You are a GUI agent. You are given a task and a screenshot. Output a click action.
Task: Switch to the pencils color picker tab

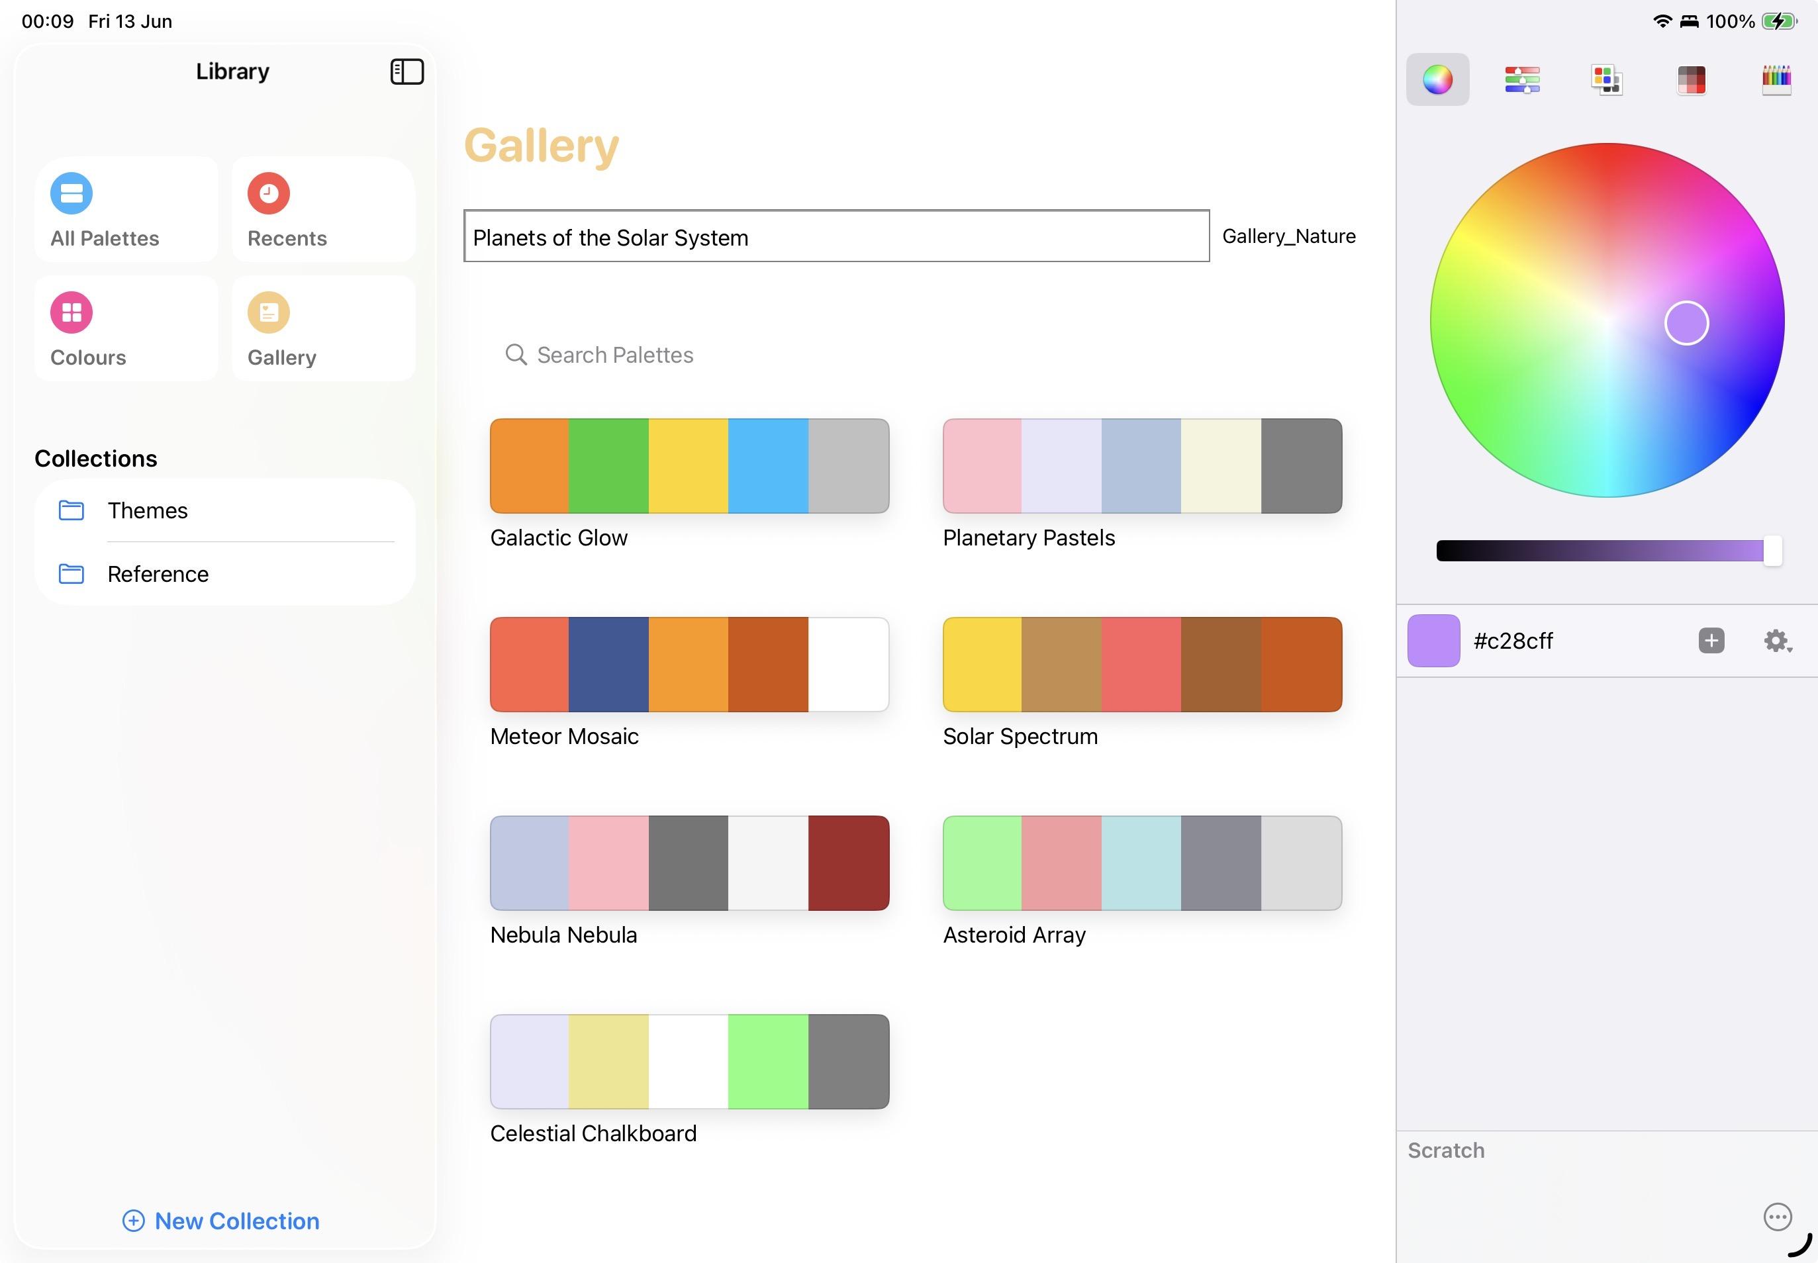[x=1776, y=79]
